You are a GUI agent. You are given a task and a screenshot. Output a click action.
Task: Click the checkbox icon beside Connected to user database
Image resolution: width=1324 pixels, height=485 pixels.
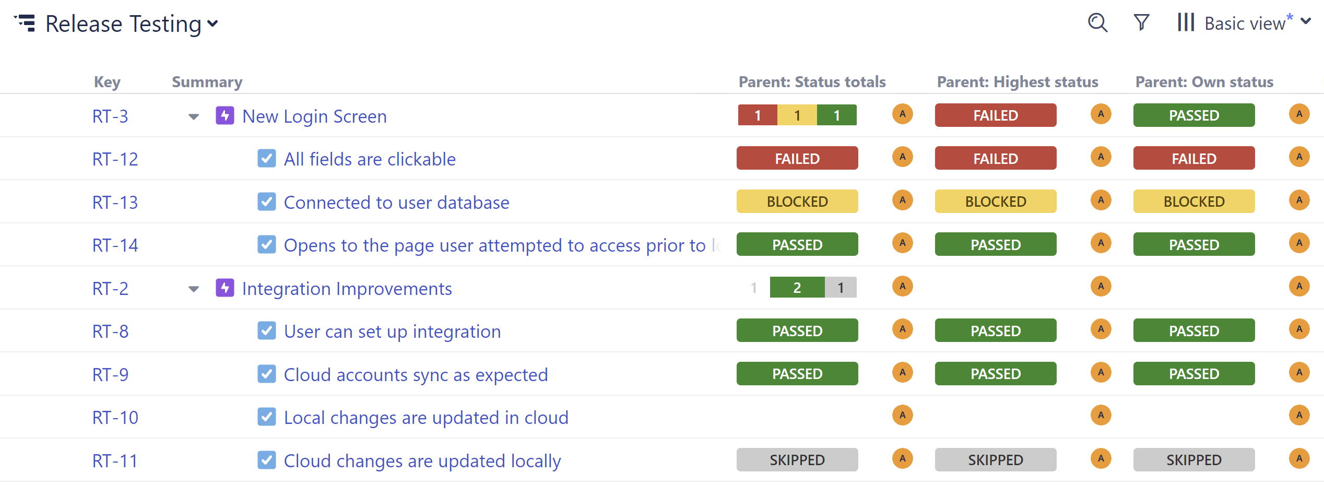[267, 202]
